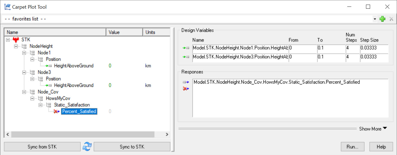Click the Sync to STK button
397x155 pixels.
tap(132, 147)
